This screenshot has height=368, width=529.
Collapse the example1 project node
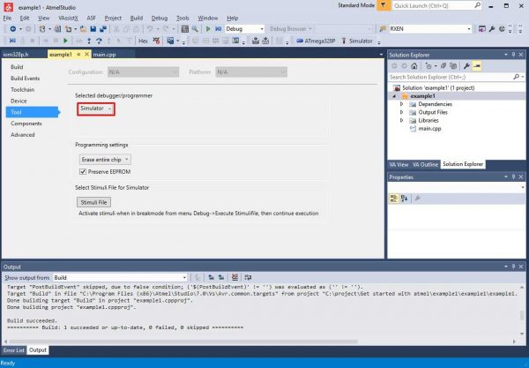(x=394, y=96)
